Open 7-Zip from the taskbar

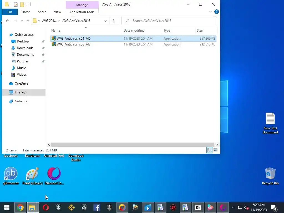[x=198, y=207]
